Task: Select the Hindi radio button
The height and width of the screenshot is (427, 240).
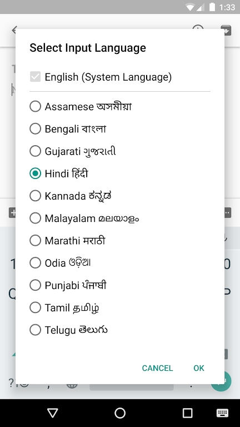Action: pos(36,173)
